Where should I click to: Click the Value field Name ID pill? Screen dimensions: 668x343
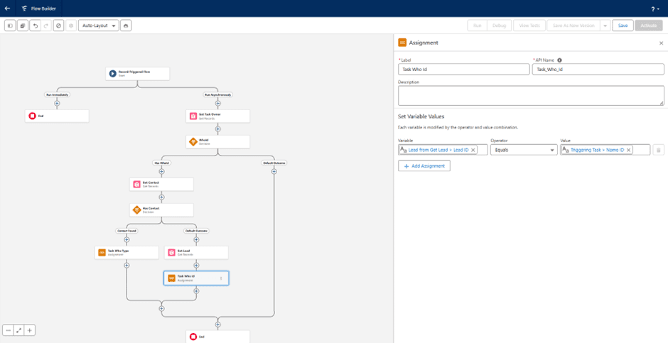[597, 150]
